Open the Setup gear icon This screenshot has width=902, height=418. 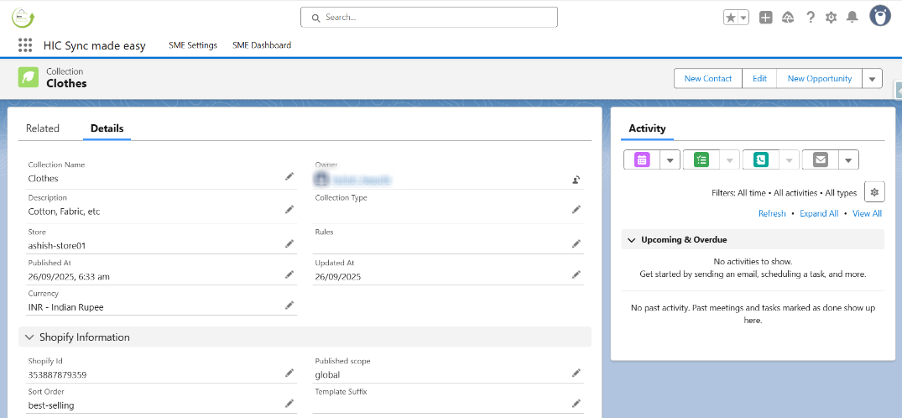point(832,18)
